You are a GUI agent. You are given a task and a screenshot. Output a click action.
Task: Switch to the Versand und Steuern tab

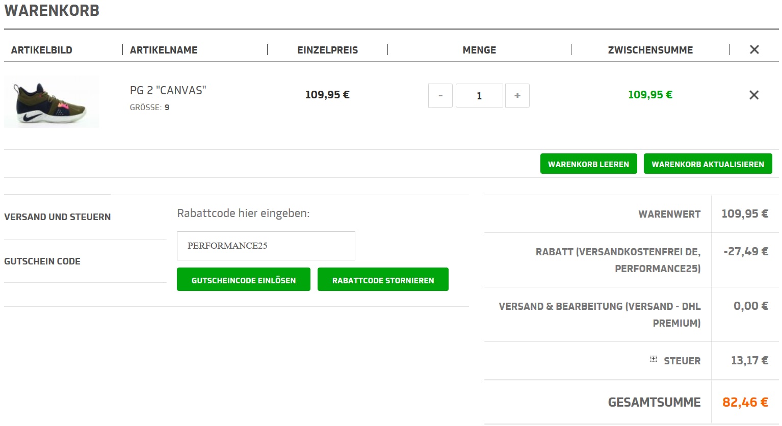(58, 217)
